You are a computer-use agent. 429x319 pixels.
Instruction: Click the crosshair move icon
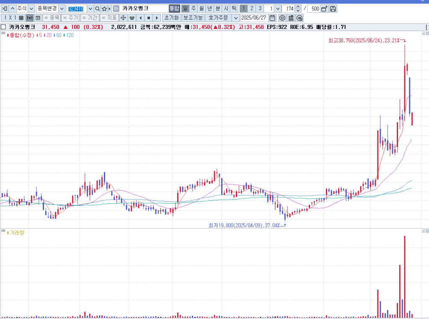click(123, 18)
